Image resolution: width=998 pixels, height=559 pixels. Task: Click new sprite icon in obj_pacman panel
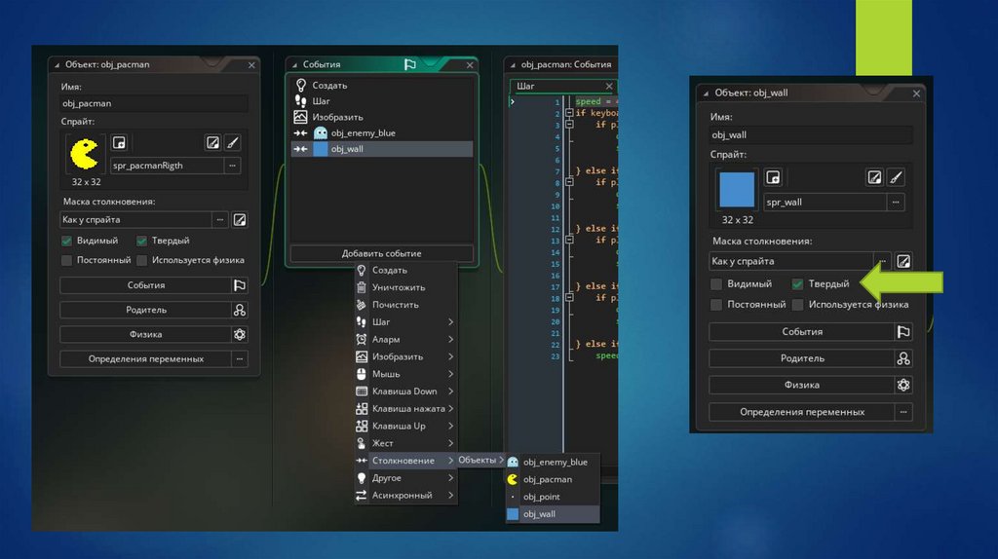119,142
